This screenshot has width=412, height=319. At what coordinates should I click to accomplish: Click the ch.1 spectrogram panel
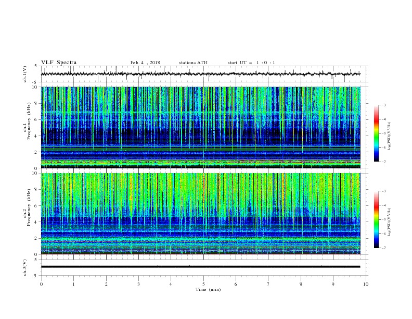pos(201,127)
